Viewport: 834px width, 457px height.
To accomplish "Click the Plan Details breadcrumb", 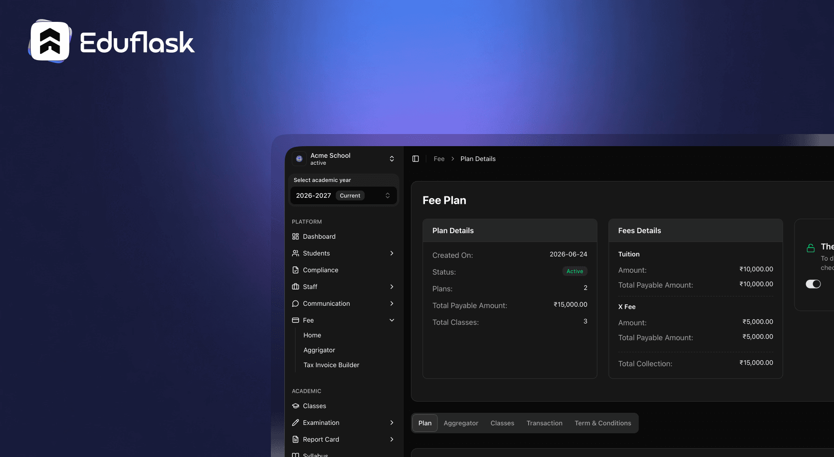I will [x=478, y=159].
